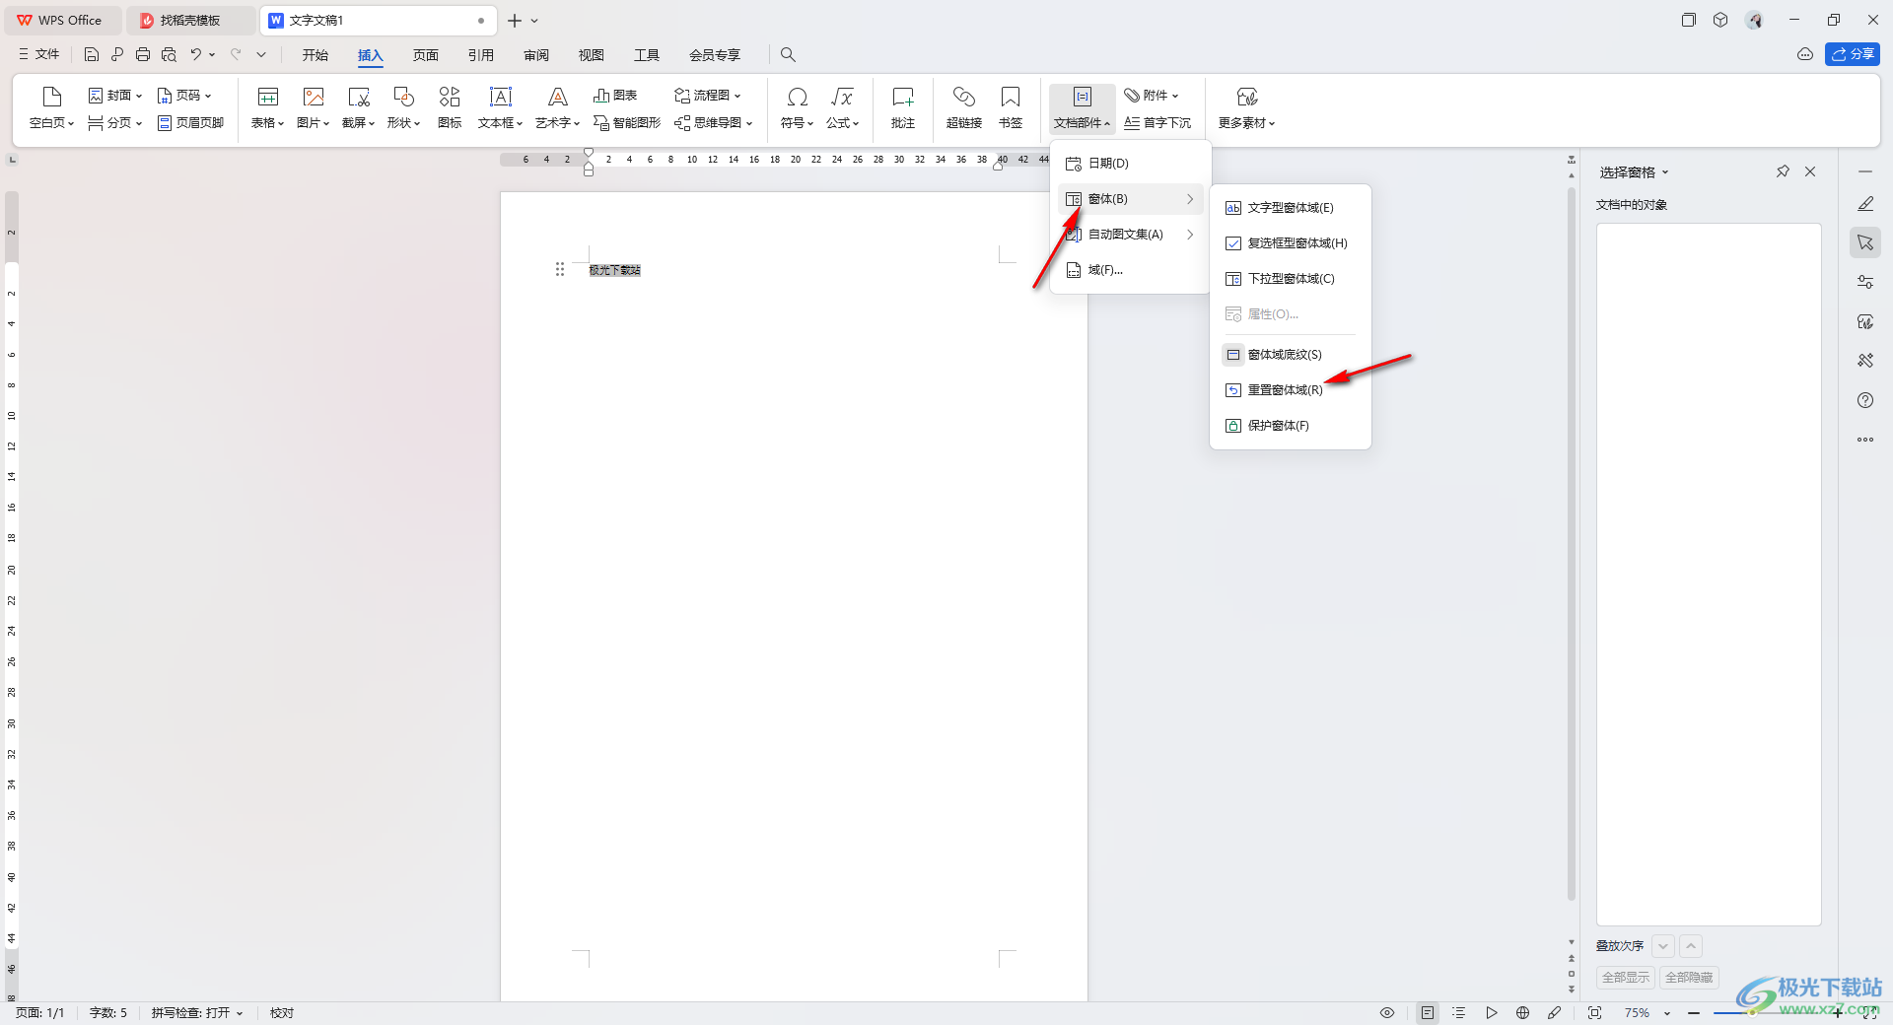The image size is (1893, 1025).
Task: Insert 复选框型窗体域 checkbox form field
Action: pos(1290,243)
